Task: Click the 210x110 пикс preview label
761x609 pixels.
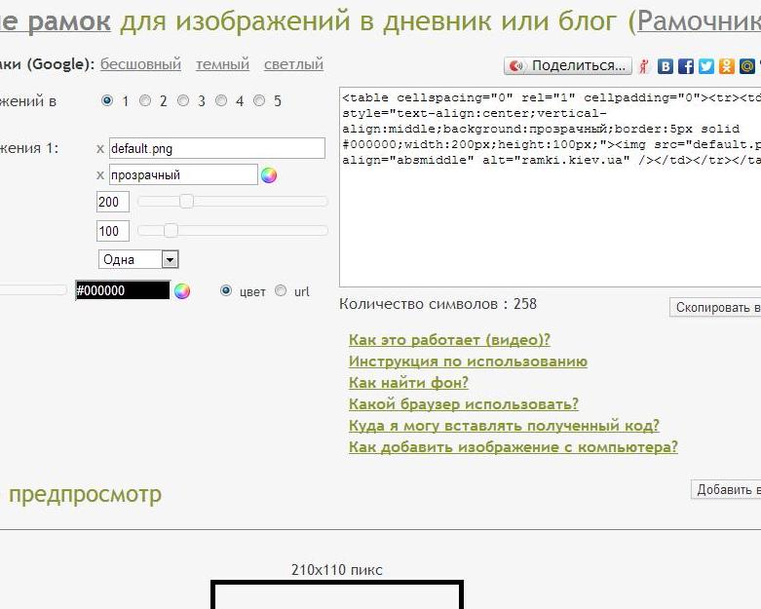Action: click(337, 570)
